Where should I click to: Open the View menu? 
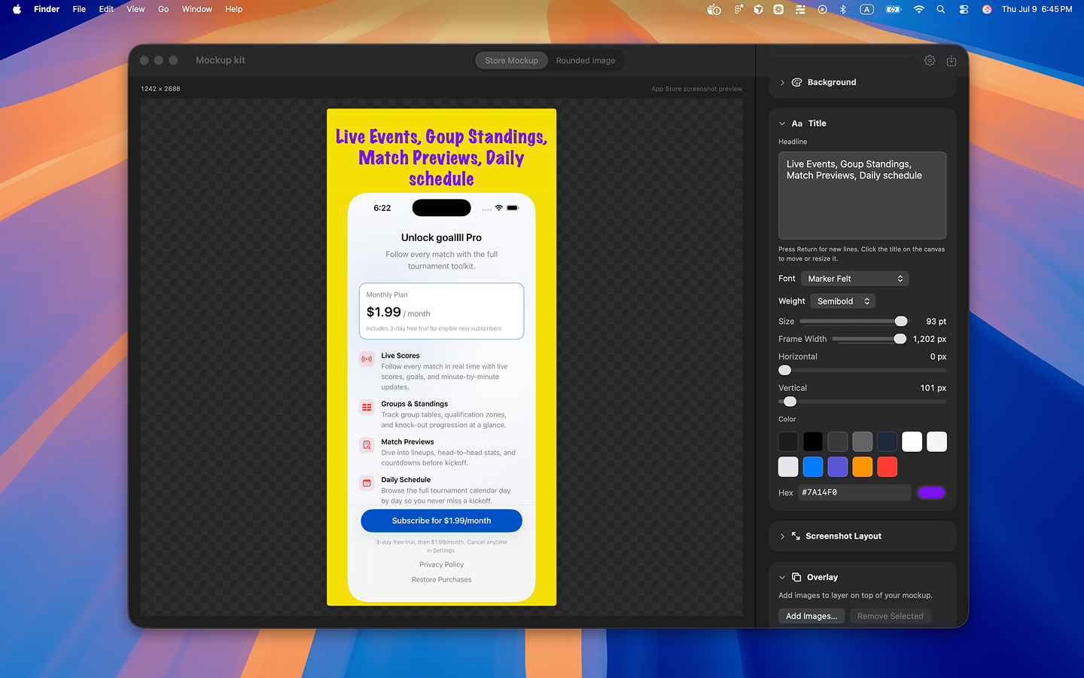135,9
